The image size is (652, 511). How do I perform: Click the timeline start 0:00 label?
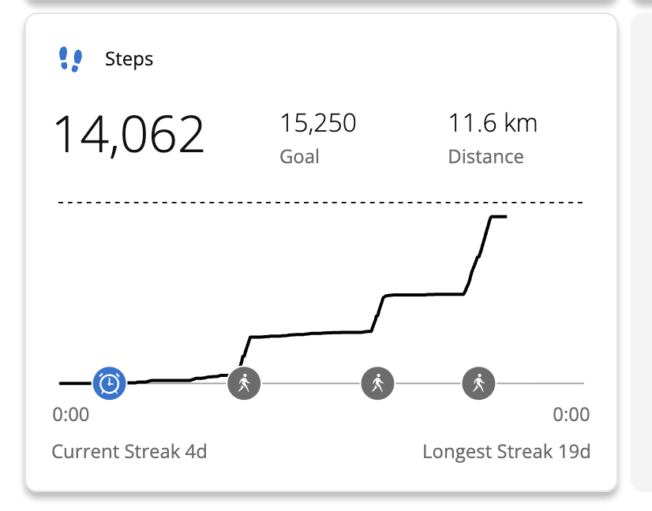pos(71,415)
